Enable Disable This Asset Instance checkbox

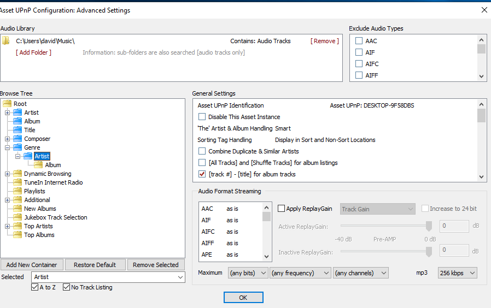pyautogui.click(x=202, y=117)
